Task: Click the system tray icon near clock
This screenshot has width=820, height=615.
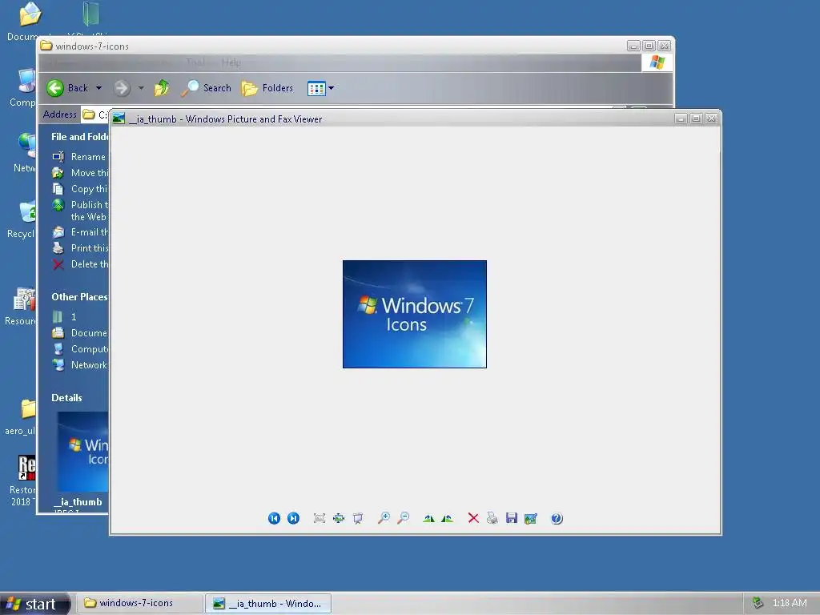Action: coord(758,602)
